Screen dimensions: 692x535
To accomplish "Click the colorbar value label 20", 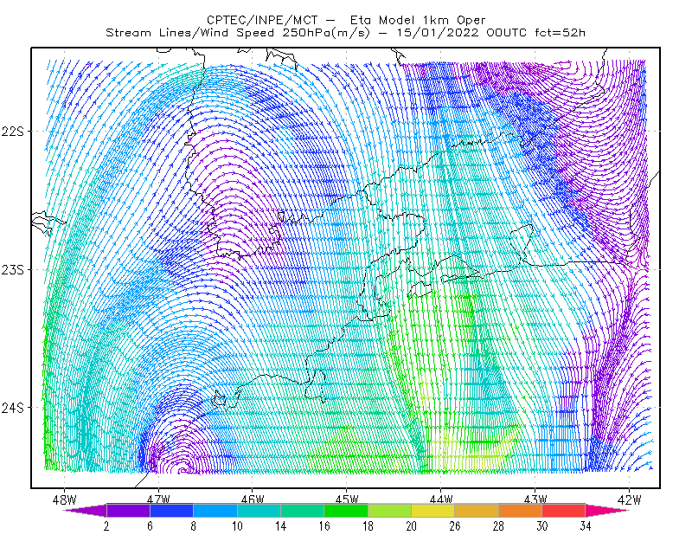I will coord(412,526).
